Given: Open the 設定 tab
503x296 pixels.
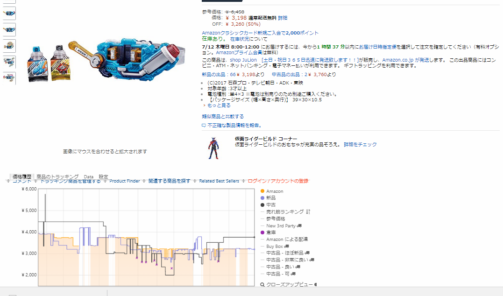Looking at the screenshot, I should 103,176.
